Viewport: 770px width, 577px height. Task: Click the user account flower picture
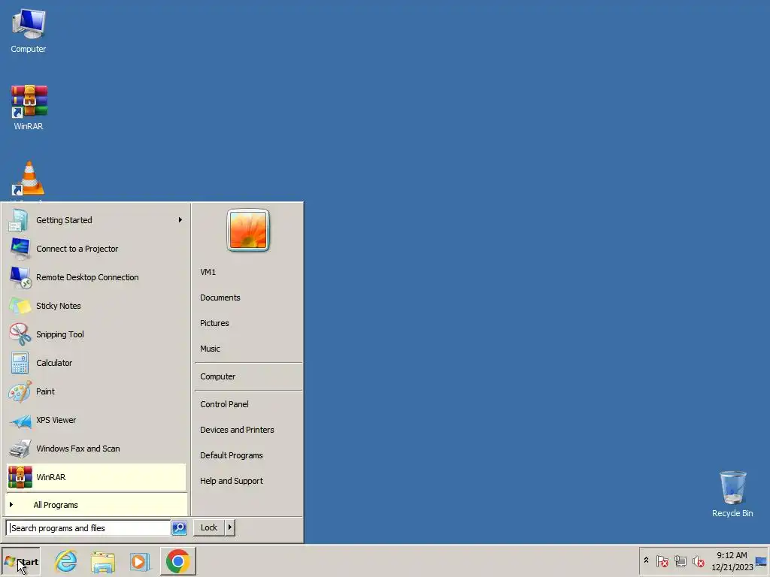(248, 230)
